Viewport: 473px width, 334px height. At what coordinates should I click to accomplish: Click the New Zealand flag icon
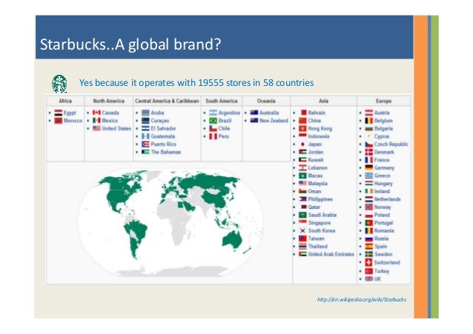click(x=254, y=120)
